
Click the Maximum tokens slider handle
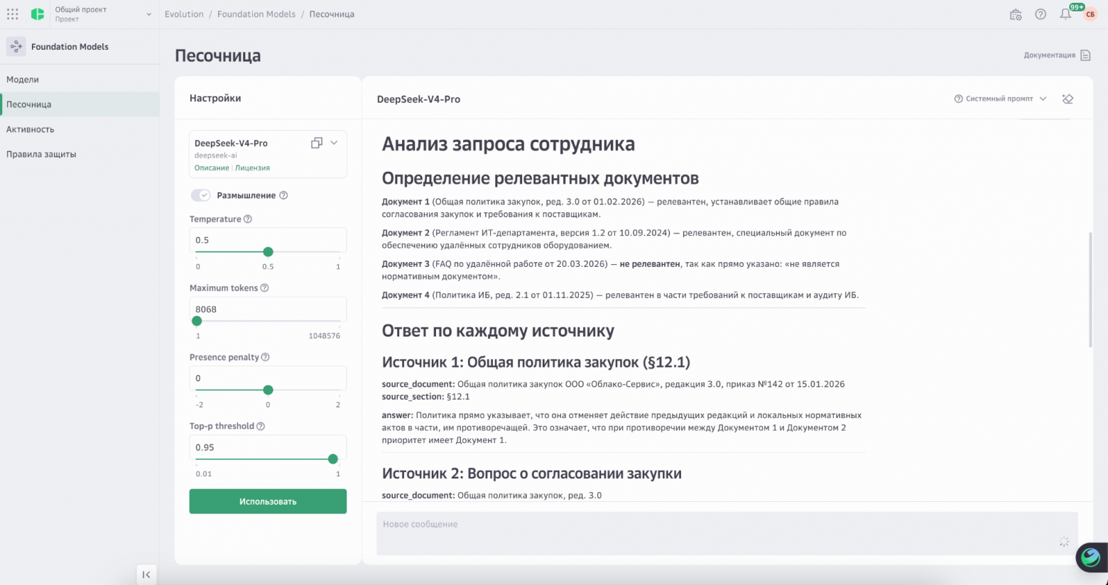197,321
